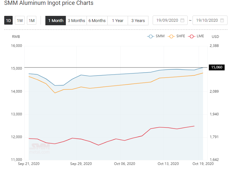Click the SMM Aluminum Ingot price Charts title

click(49, 3)
